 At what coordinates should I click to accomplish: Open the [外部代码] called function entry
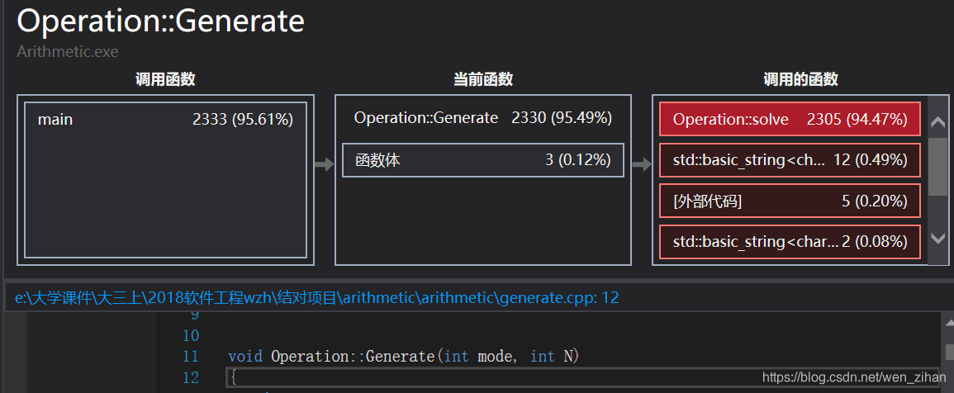790,201
